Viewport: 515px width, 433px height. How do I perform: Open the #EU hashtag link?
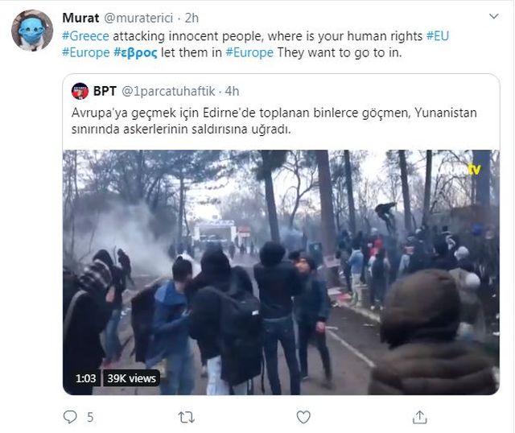(x=438, y=35)
